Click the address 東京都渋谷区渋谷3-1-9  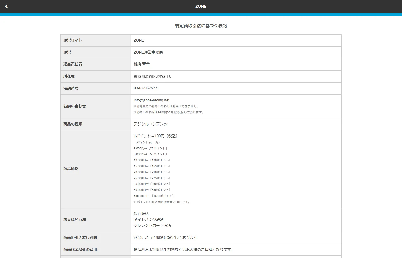[x=152, y=76]
